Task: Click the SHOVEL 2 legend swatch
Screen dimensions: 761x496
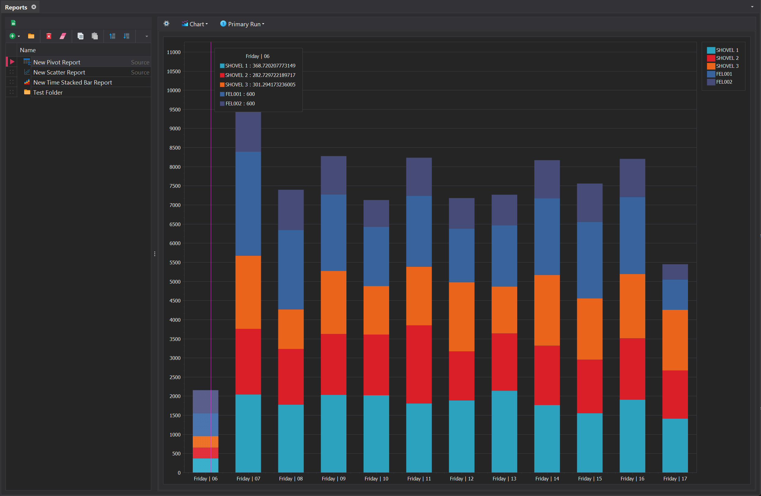Action: click(711, 58)
